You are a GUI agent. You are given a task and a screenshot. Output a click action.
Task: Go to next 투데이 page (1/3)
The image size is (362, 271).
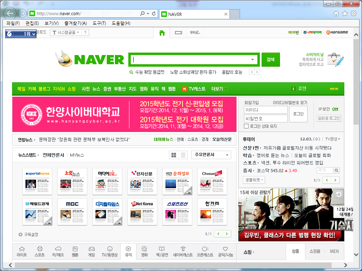click(335, 180)
